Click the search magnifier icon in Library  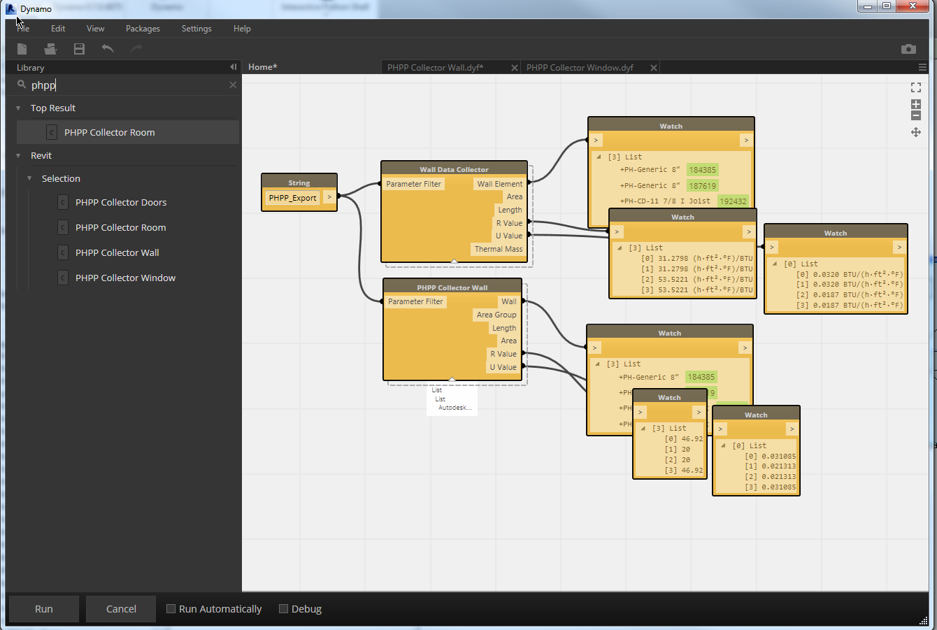(22, 85)
